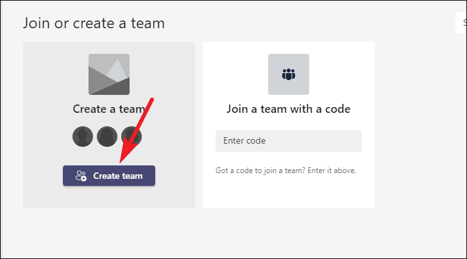The image size is (467, 259).
Task: Click the people group icon in join card
Action: (289, 74)
